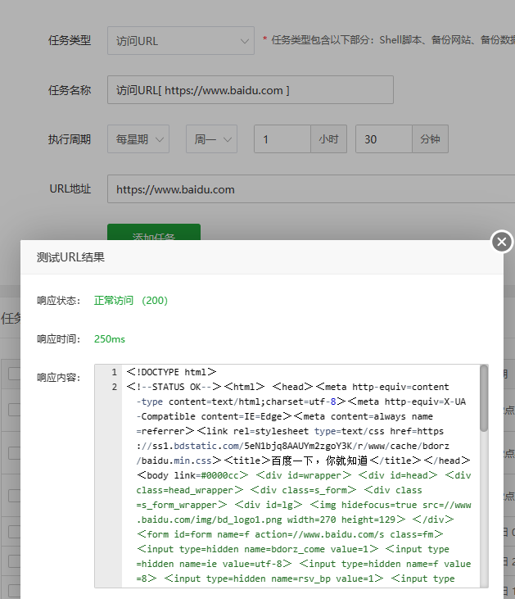Close the 测试URL结果 dialog
515x599 pixels.
pyautogui.click(x=502, y=242)
